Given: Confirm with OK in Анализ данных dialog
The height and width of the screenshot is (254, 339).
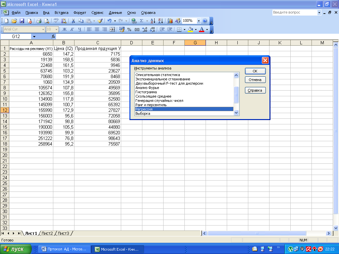Looking at the screenshot, I should [255, 71].
